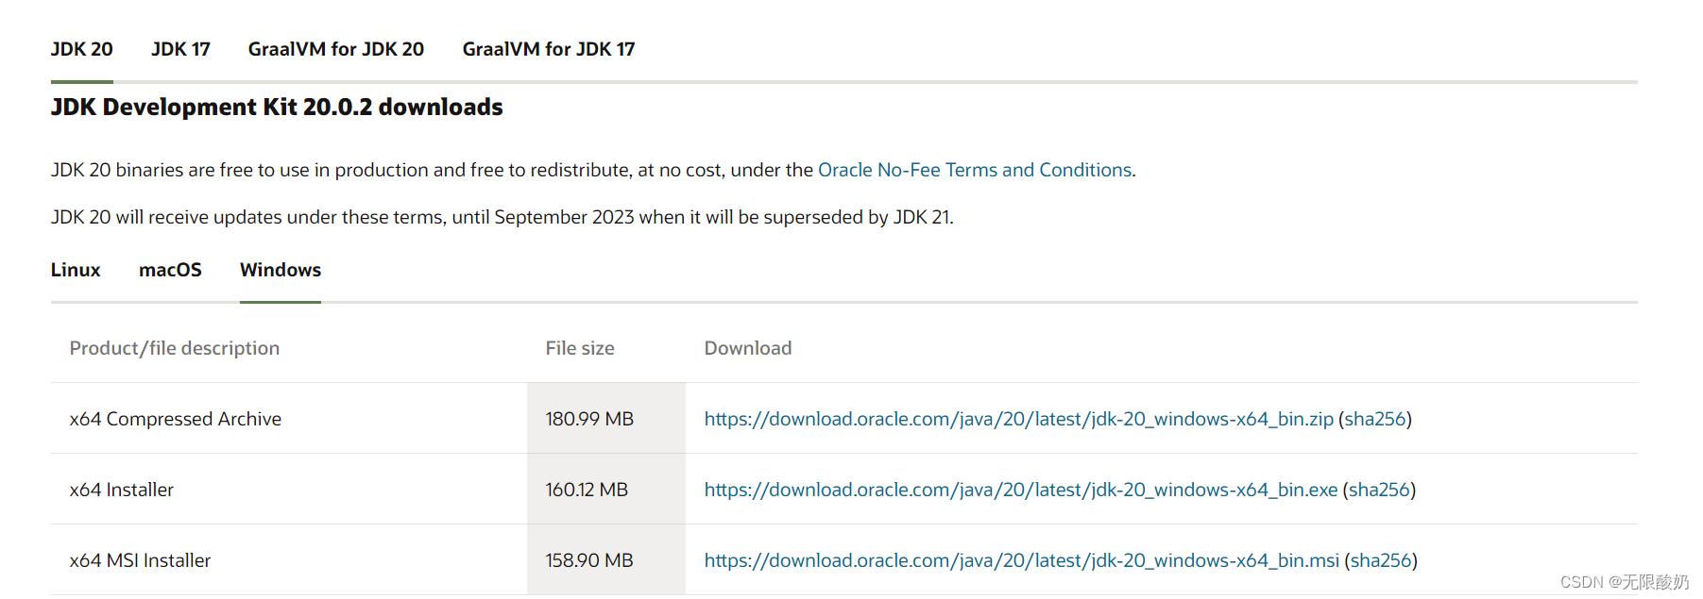The image size is (1703, 599).
Task: Switch to GraalVM for JDK 17 tab
Action: 548,49
